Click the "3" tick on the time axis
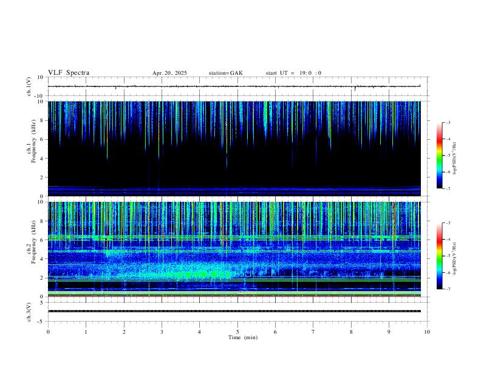The image size is (481, 372). pos(162,332)
